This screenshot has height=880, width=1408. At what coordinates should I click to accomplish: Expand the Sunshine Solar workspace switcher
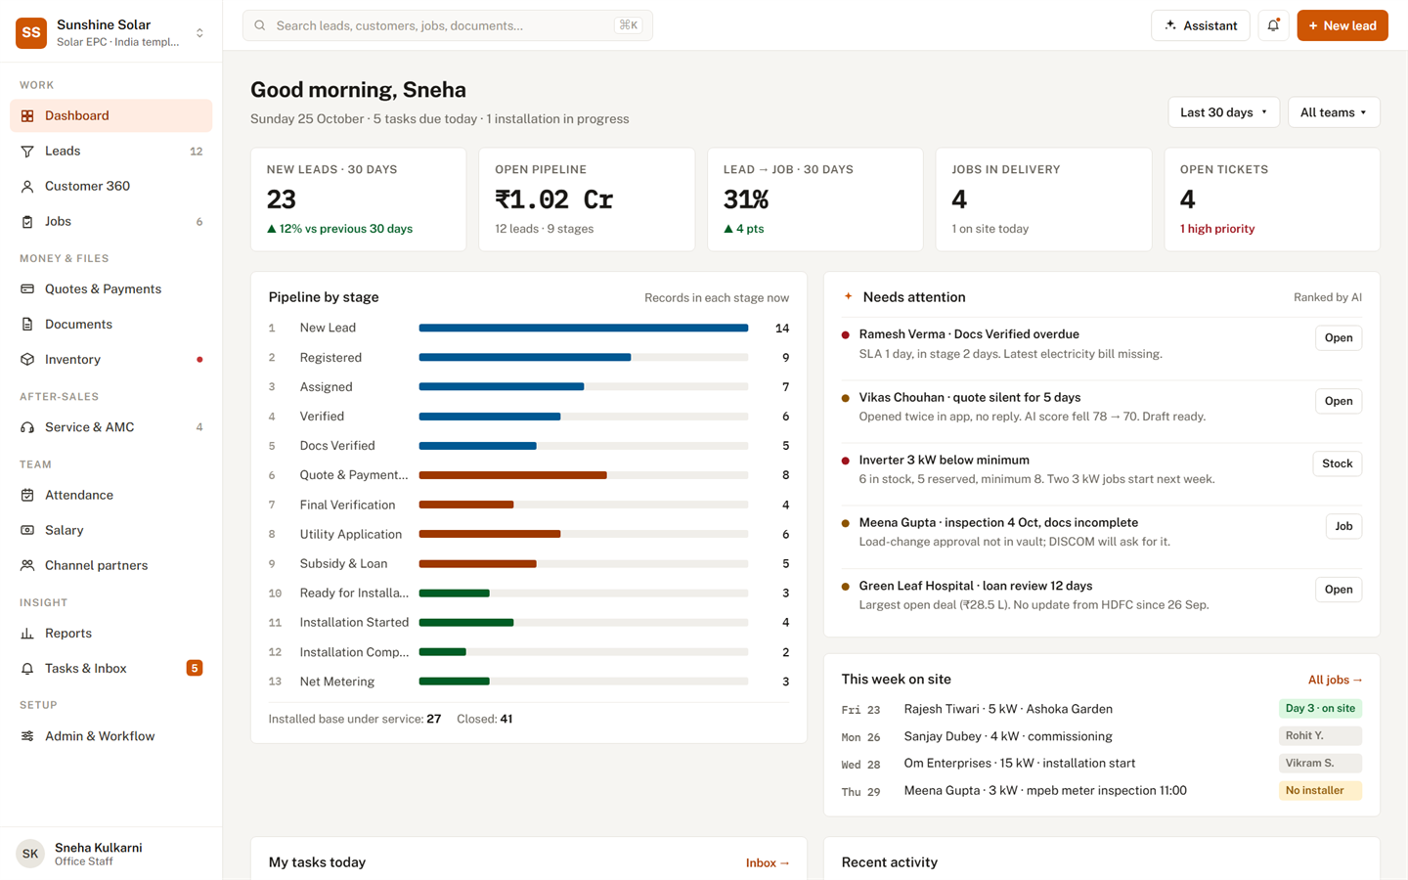199,32
